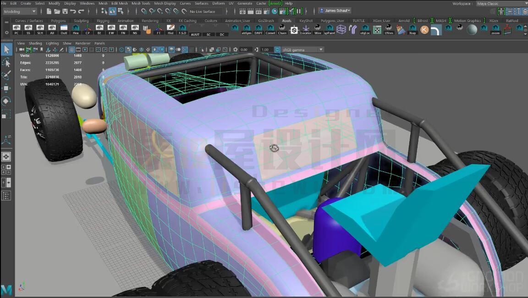Select the Rotate tool in toolbox

(x=6, y=101)
